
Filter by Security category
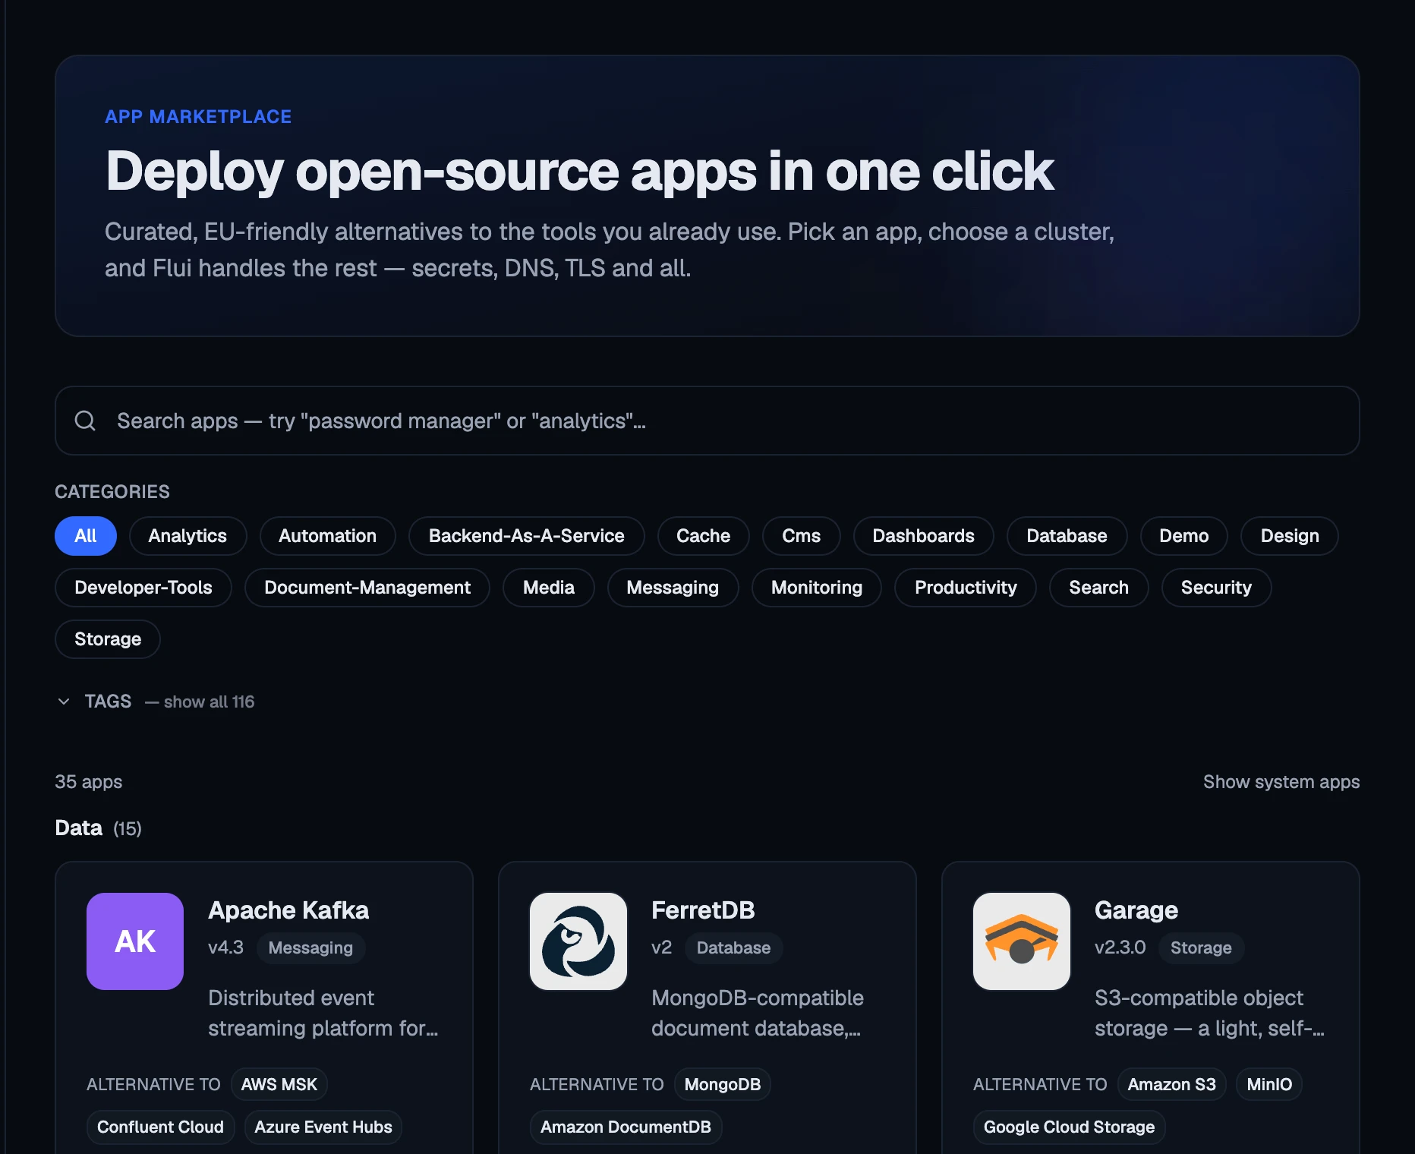tap(1216, 588)
